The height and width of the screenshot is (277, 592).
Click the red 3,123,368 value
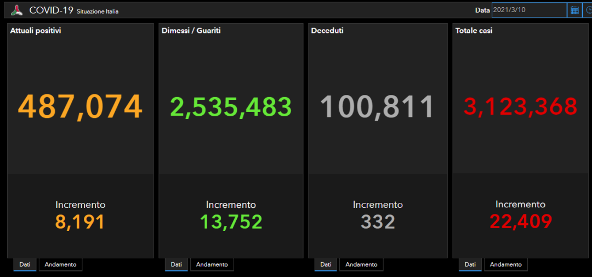coord(520,107)
